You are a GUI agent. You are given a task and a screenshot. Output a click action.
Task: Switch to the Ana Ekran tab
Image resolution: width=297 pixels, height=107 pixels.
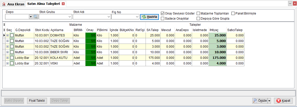click(x=13, y=4)
